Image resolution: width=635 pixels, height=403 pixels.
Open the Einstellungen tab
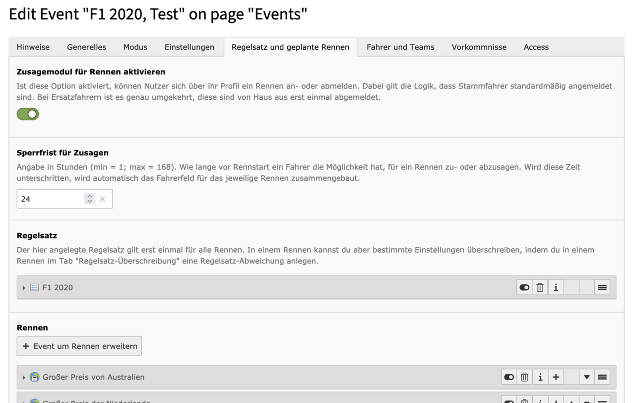coord(189,47)
